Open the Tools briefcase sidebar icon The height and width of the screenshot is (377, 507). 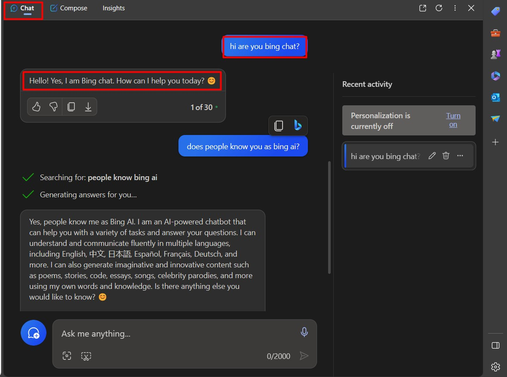point(495,33)
